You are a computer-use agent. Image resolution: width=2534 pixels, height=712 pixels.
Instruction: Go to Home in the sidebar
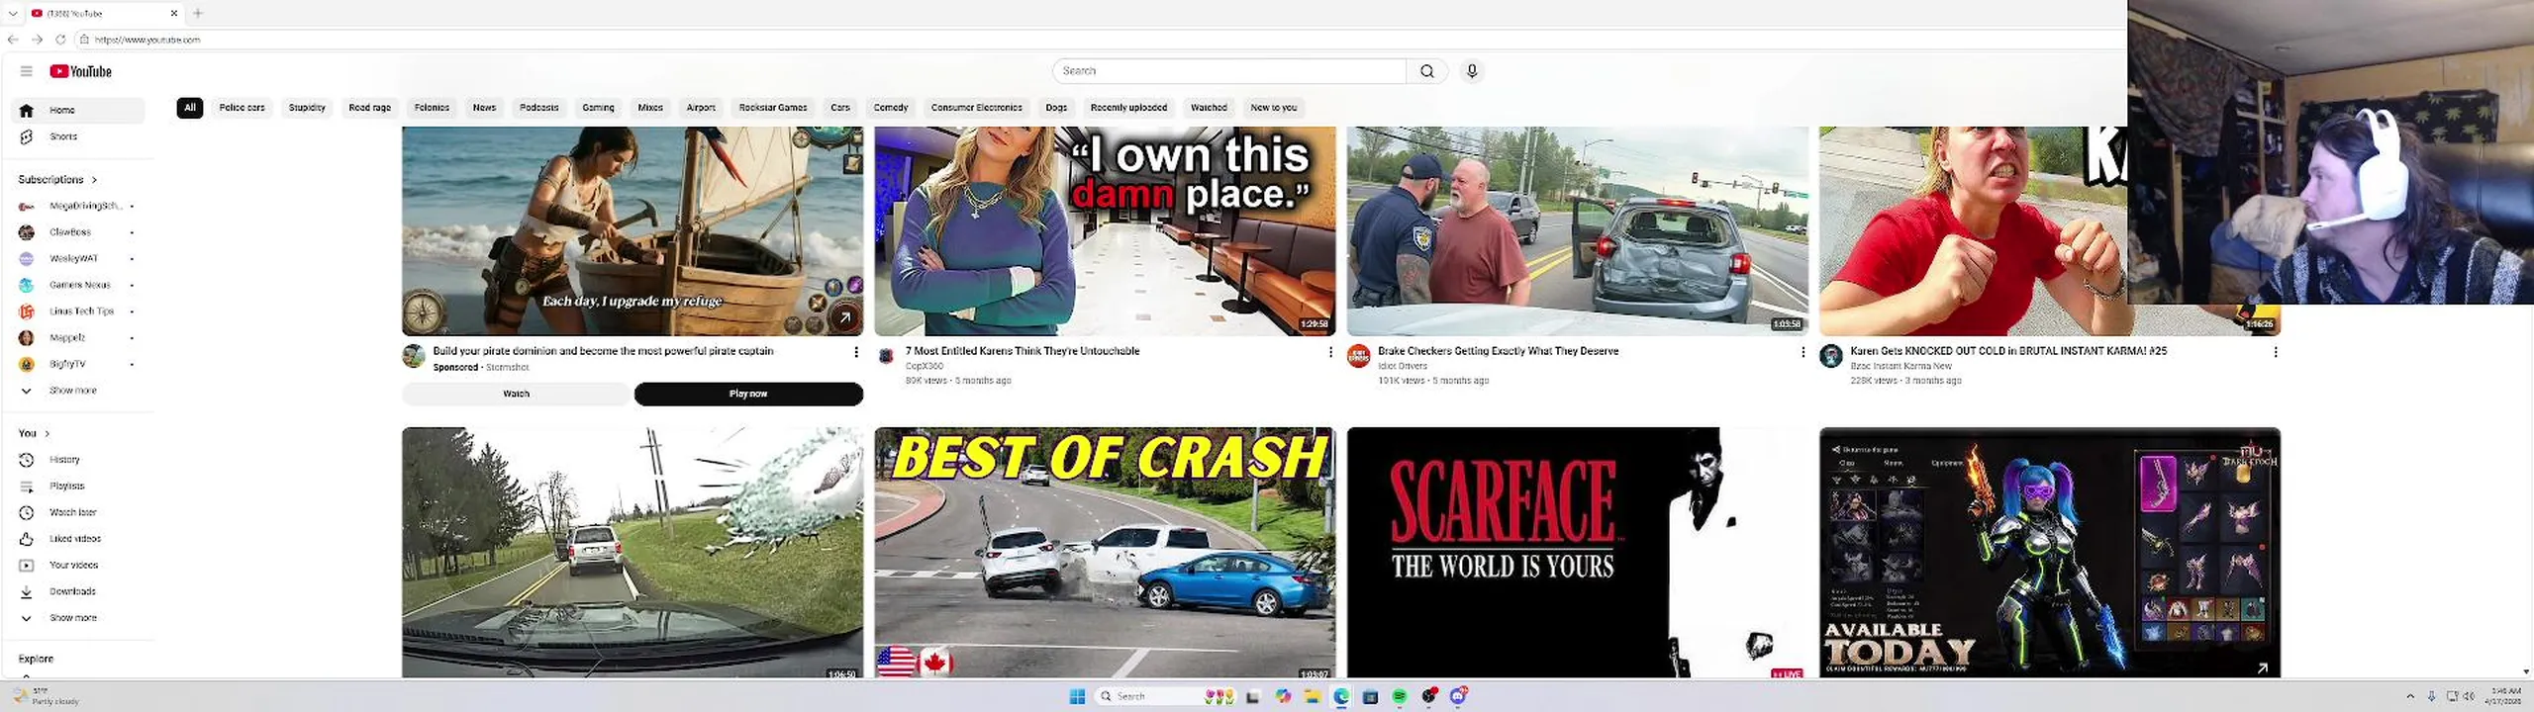click(78, 110)
